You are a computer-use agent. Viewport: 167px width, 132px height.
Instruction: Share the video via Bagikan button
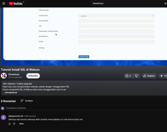click(149, 76)
